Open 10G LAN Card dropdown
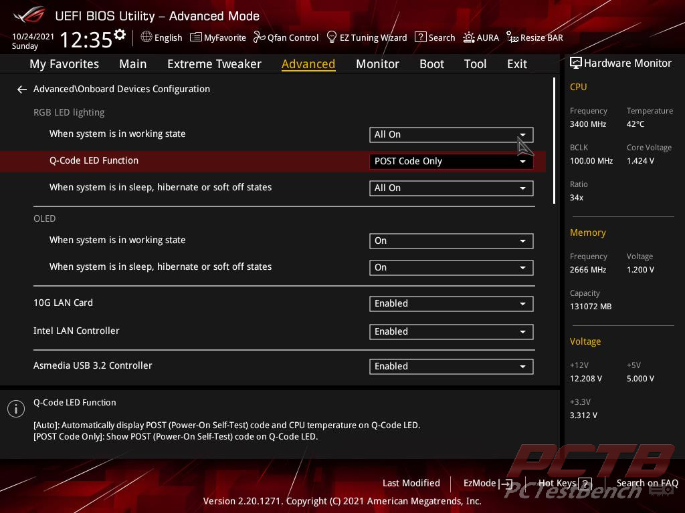The width and height of the screenshot is (685, 513). click(452, 304)
